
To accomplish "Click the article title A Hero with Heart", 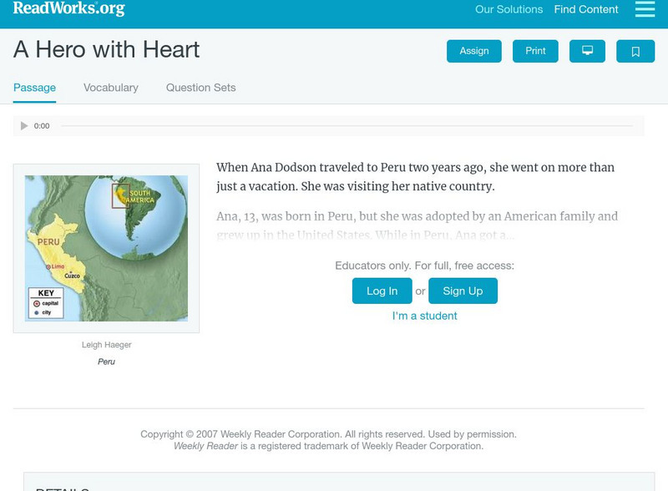I will point(106,49).
